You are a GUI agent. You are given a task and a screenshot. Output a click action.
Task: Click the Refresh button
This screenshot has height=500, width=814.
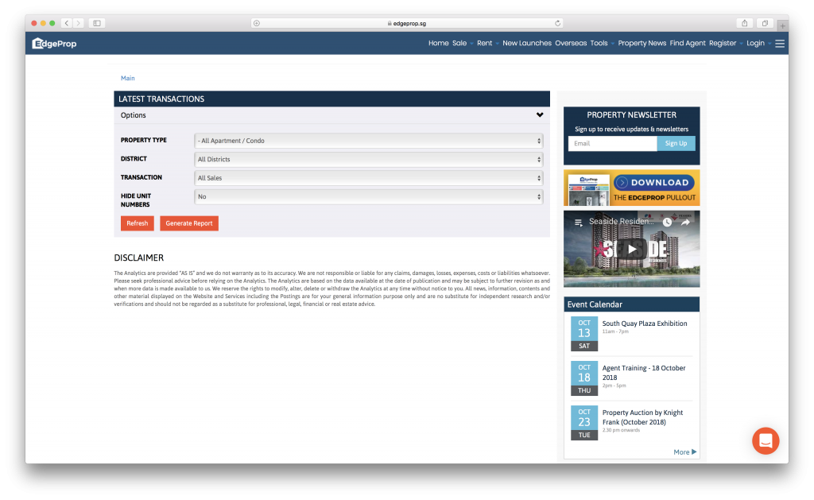coord(137,223)
